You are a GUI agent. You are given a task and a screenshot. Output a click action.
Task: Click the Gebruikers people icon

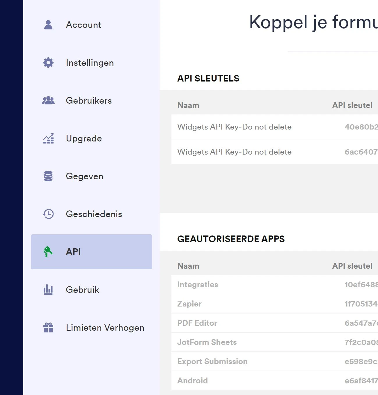tap(48, 100)
